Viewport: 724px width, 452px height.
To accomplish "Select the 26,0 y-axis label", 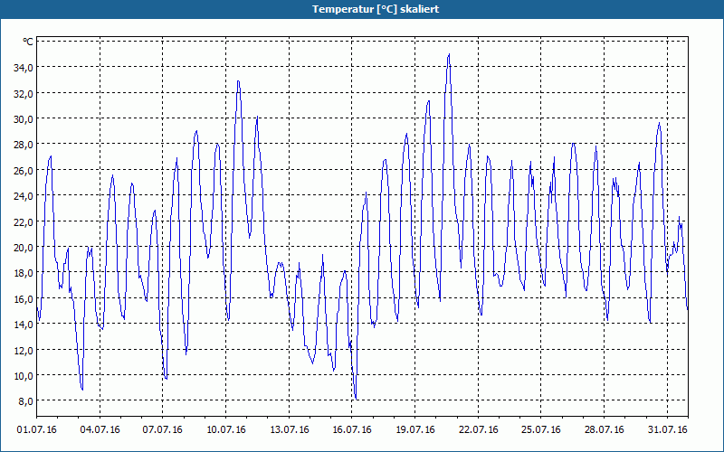I will tap(24, 170).
